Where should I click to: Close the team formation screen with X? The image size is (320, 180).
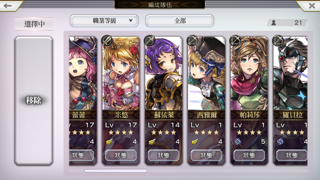(312, 6)
